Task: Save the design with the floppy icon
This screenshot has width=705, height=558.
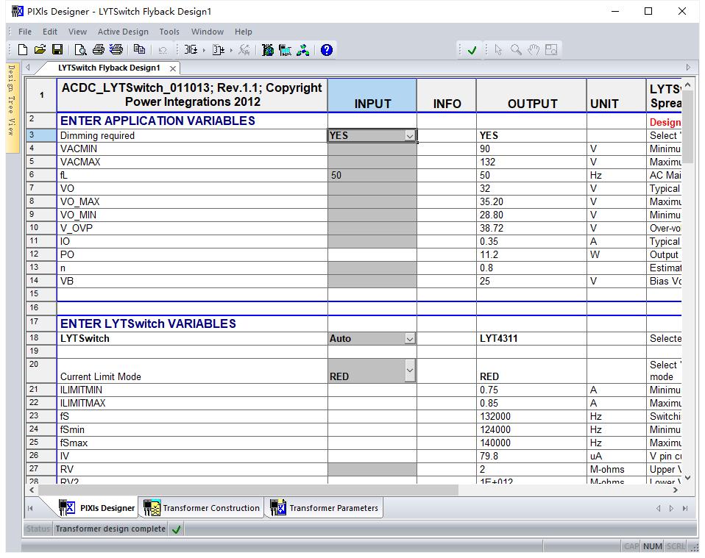Action: pos(57,50)
